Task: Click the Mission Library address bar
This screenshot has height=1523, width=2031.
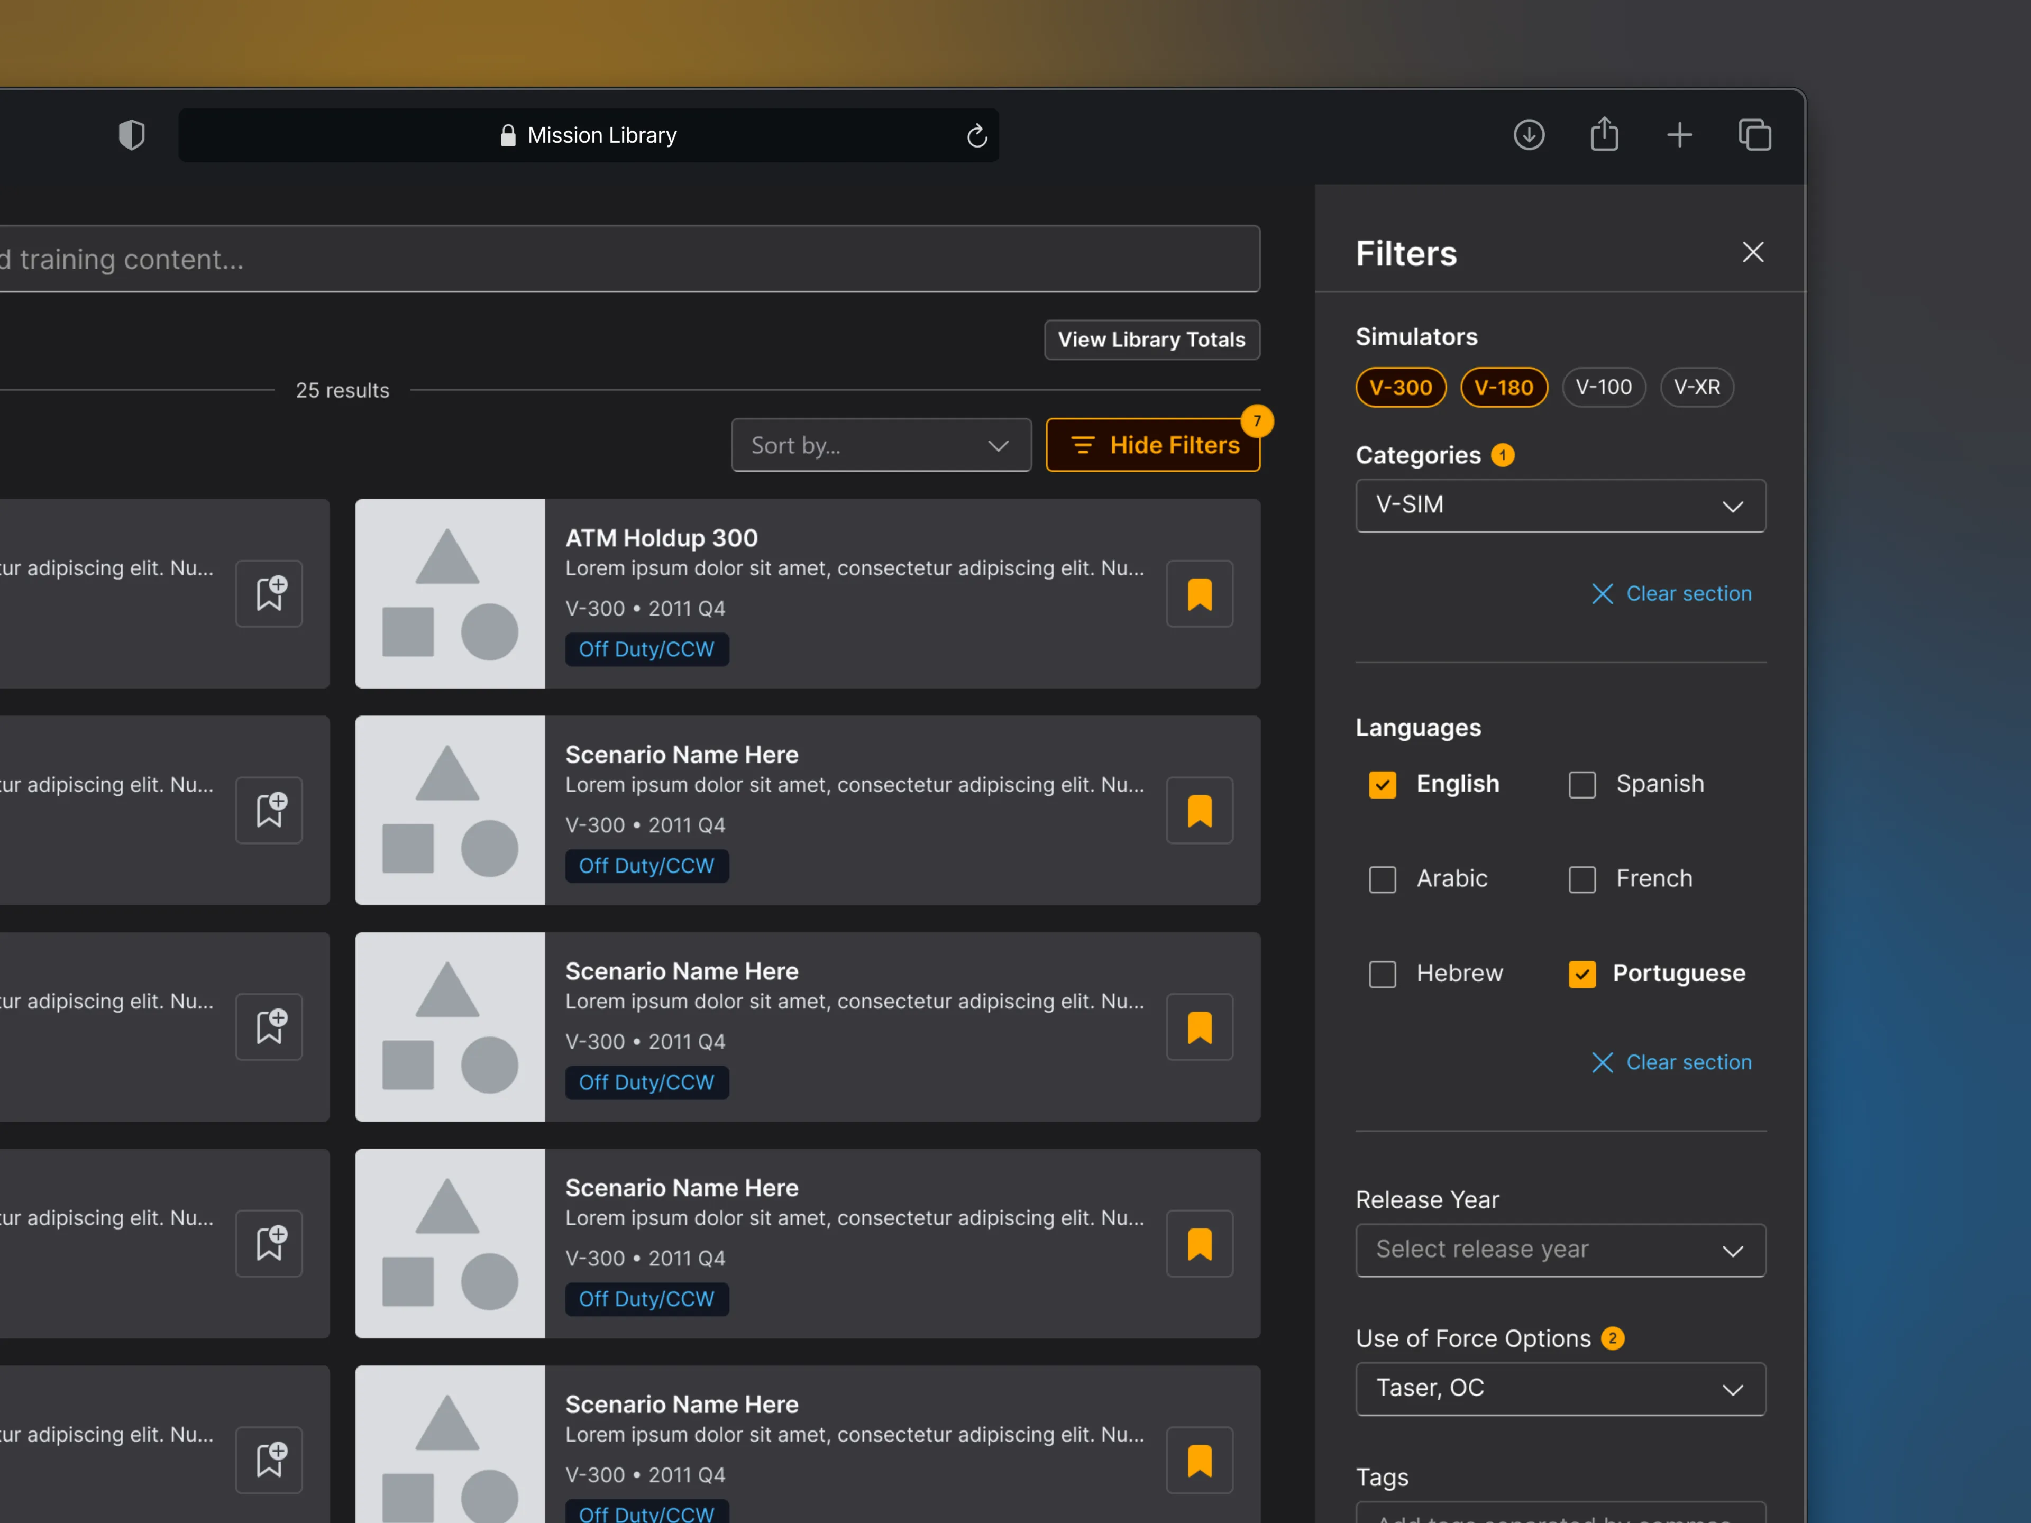Action: pos(589,136)
